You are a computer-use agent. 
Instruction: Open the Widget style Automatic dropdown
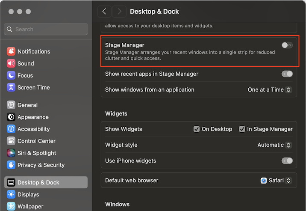275,145
